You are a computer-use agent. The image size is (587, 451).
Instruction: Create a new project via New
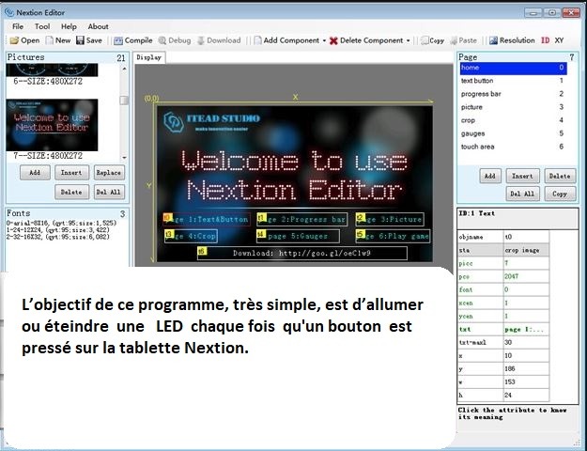pyautogui.click(x=58, y=40)
